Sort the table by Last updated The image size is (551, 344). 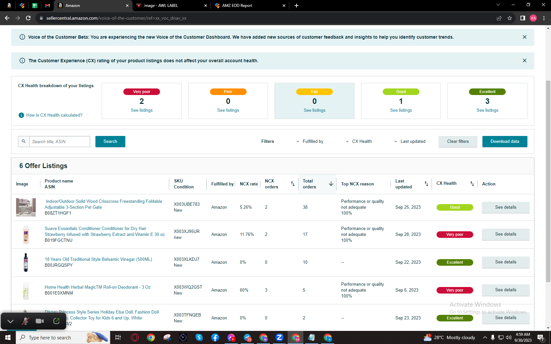coord(426,184)
